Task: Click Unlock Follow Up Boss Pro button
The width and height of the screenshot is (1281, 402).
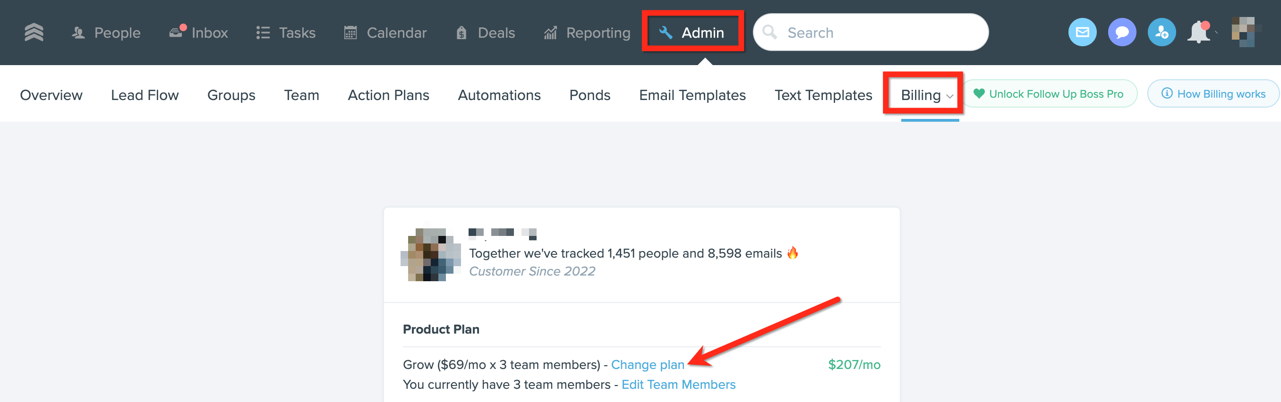Action: pyautogui.click(x=1049, y=94)
